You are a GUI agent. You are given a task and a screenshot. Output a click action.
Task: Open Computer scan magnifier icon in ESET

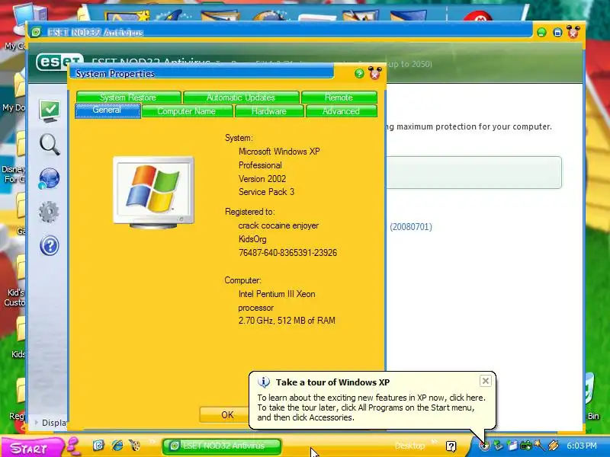point(50,145)
